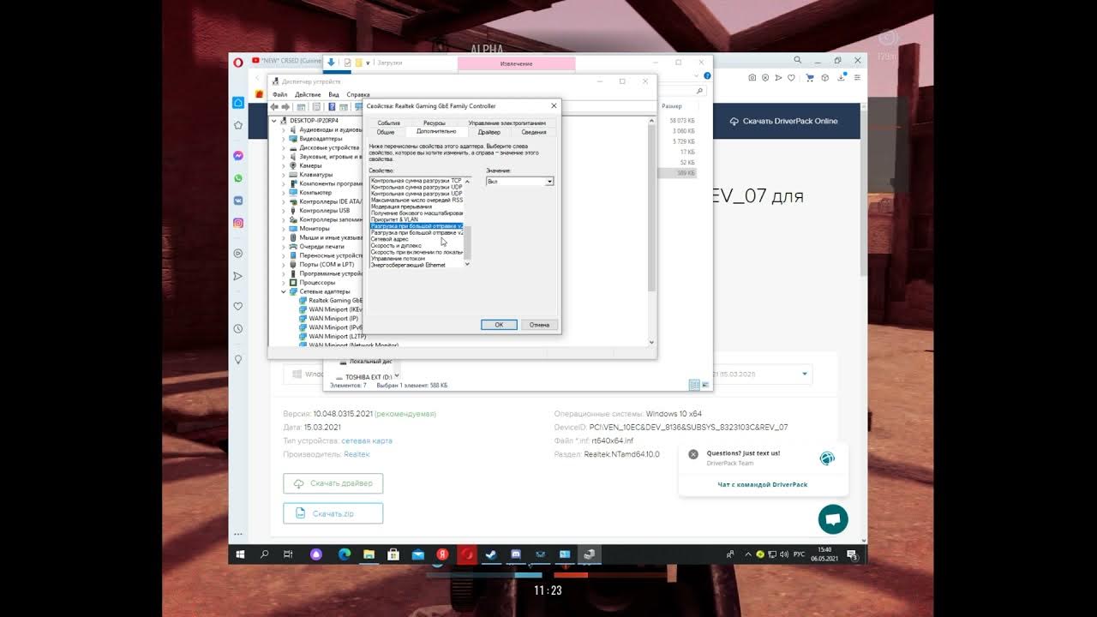This screenshot has height=617, width=1097.
Task: Dismiss the Questions chat popup
Action: pyautogui.click(x=693, y=454)
